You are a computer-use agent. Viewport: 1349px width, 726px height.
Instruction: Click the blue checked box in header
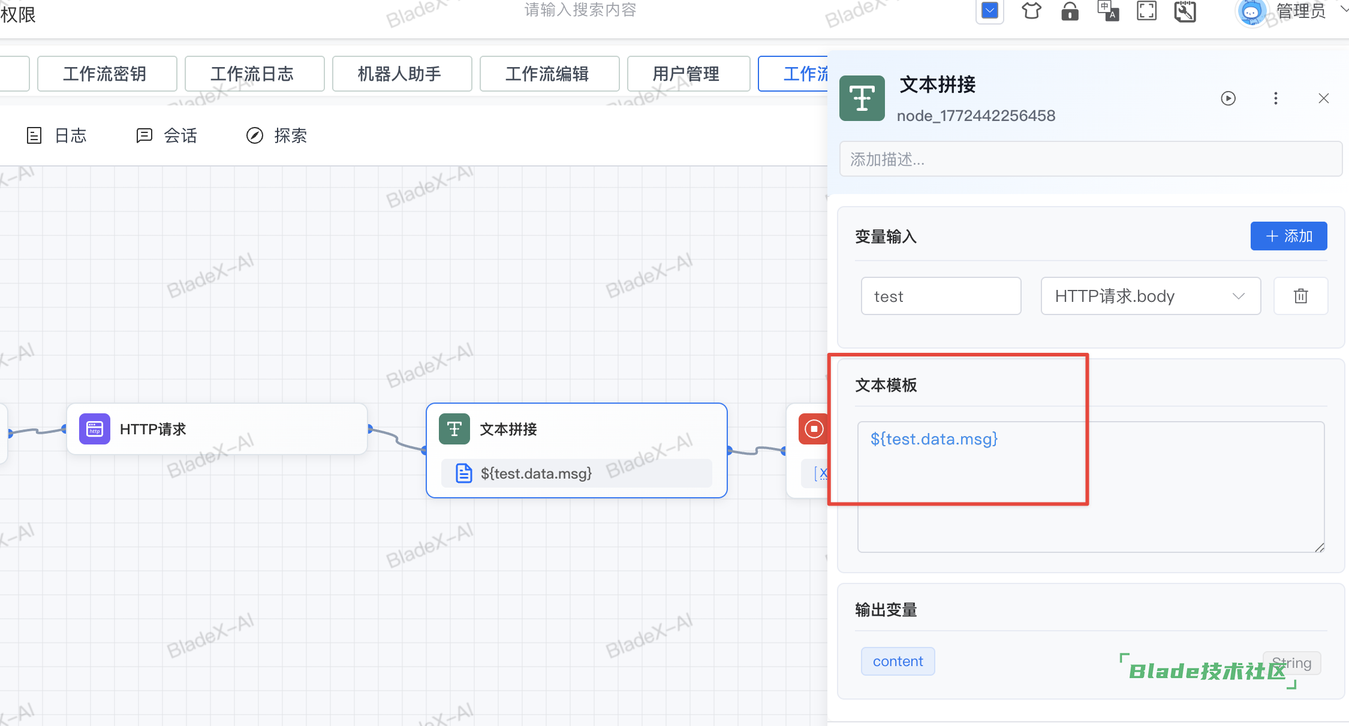pos(990,11)
